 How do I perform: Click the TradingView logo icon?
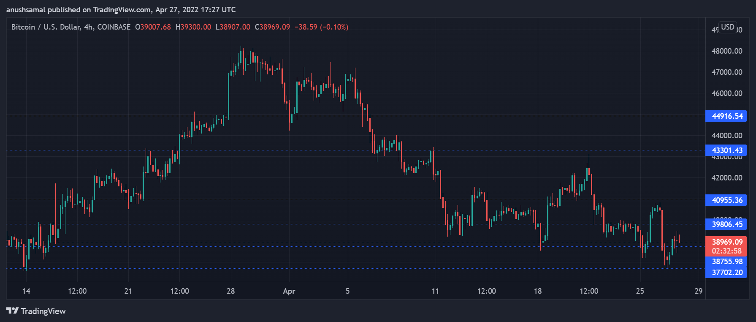click(13, 311)
